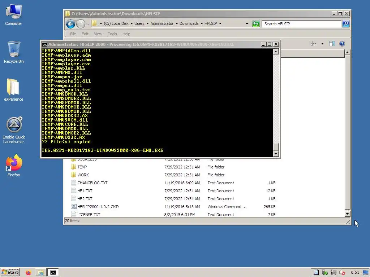Refresh the HFLSIP folder view
Viewport: 370px width, 277px height.
click(256, 23)
